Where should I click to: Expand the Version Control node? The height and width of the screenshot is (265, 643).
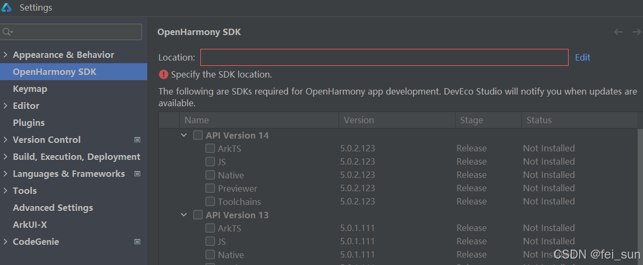[5, 140]
